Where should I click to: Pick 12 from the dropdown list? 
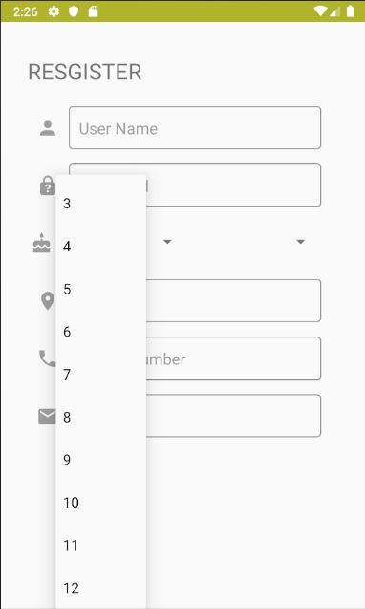click(101, 588)
